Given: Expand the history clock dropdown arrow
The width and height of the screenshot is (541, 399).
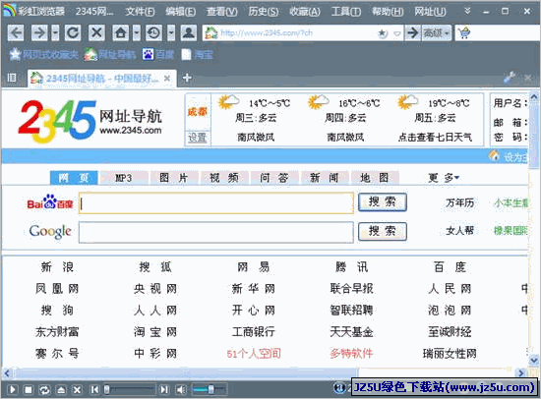Looking at the screenshot, I should pyautogui.click(x=171, y=33).
